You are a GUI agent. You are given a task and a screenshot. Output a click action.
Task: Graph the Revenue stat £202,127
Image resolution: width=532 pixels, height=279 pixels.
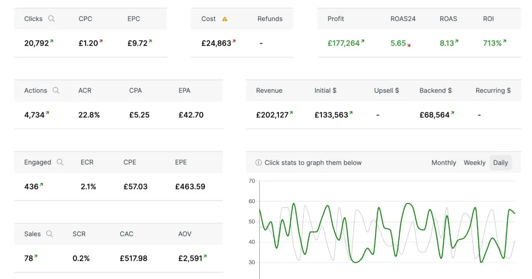point(272,115)
